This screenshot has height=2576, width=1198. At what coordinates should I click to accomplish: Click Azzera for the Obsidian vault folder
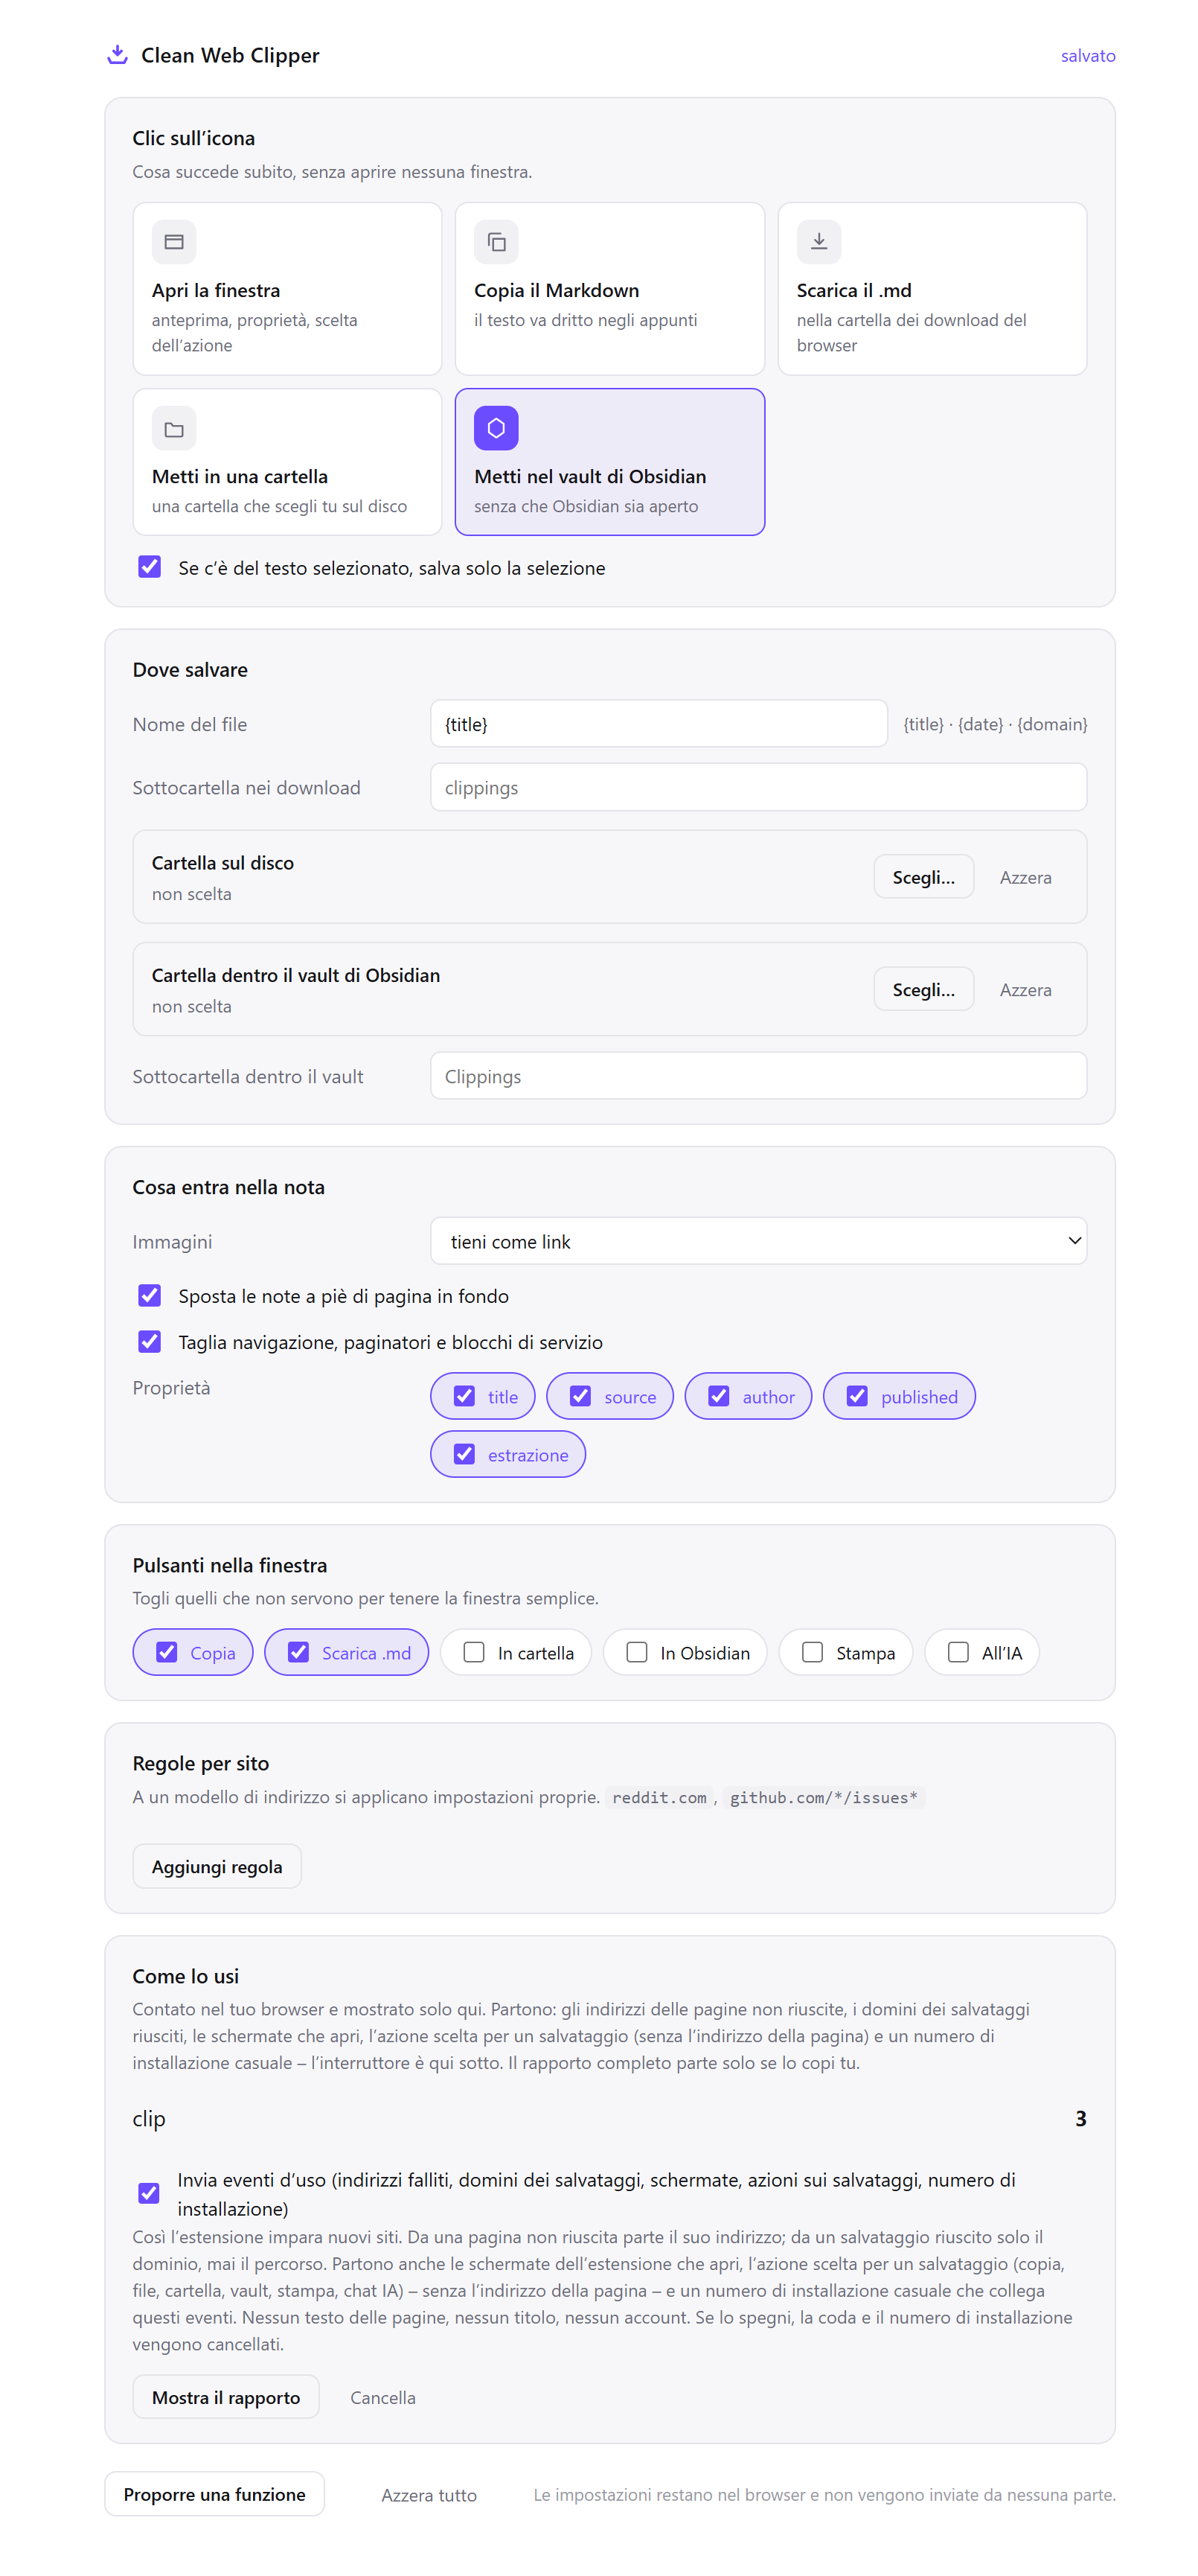click(1025, 990)
